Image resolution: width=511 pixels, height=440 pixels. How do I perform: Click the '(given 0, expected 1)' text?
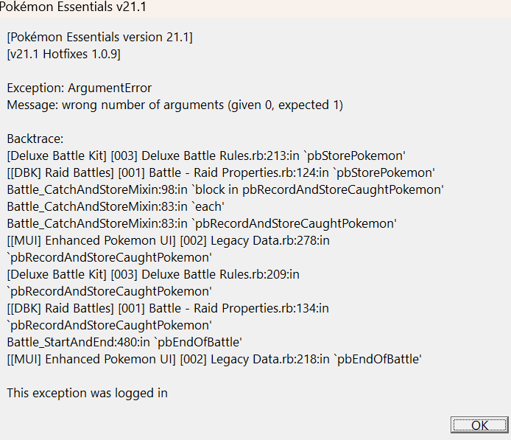(x=288, y=105)
